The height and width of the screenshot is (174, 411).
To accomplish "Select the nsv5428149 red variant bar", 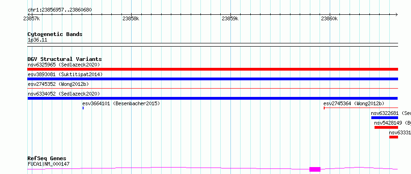I will click(x=386, y=127).
